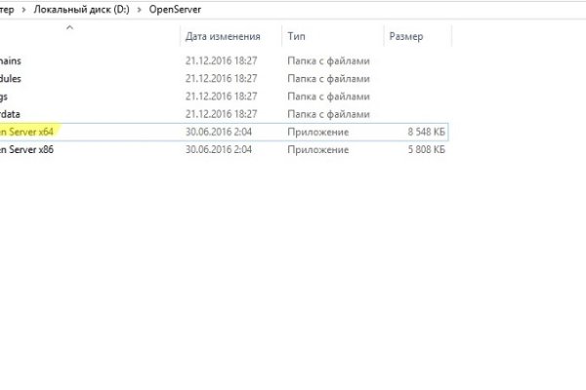The height and width of the screenshot is (390, 586).
Task: Select the Open Server x86 application file
Action: click(x=29, y=150)
